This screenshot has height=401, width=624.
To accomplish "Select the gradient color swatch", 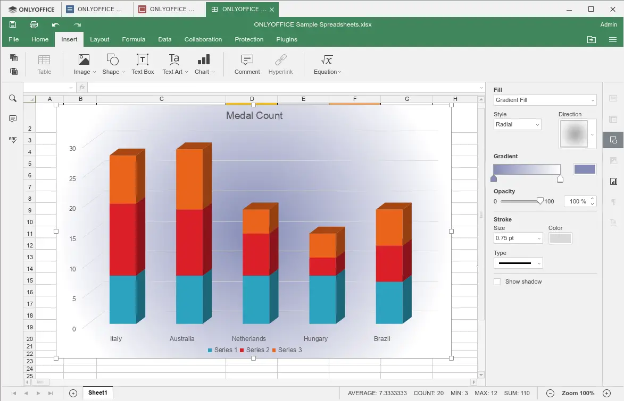I will click(x=585, y=169).
